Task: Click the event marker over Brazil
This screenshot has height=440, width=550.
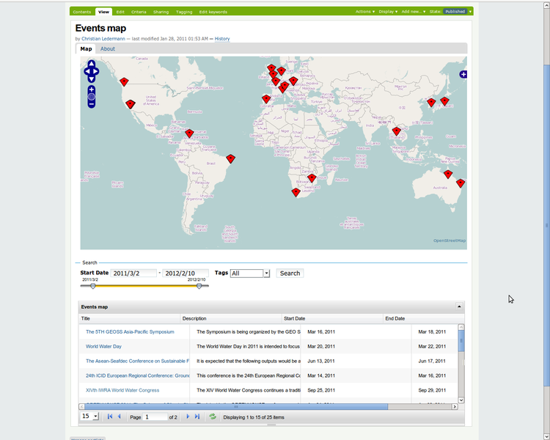Action: pyautogui.click(x=230, y=158)
